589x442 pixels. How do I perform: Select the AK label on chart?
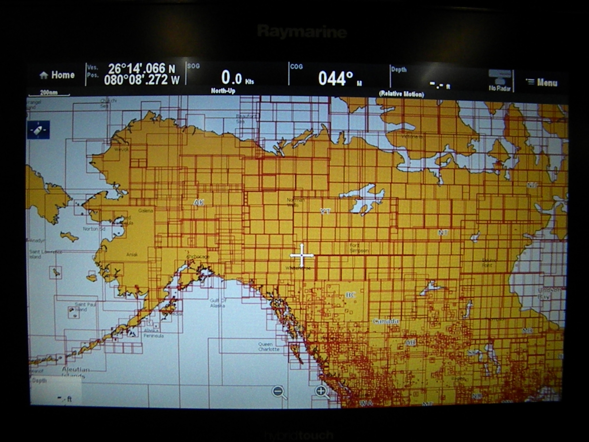pos(199,203)
